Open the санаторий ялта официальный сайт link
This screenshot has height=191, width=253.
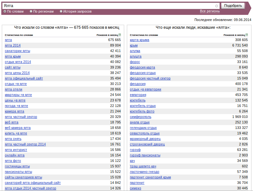33,183
